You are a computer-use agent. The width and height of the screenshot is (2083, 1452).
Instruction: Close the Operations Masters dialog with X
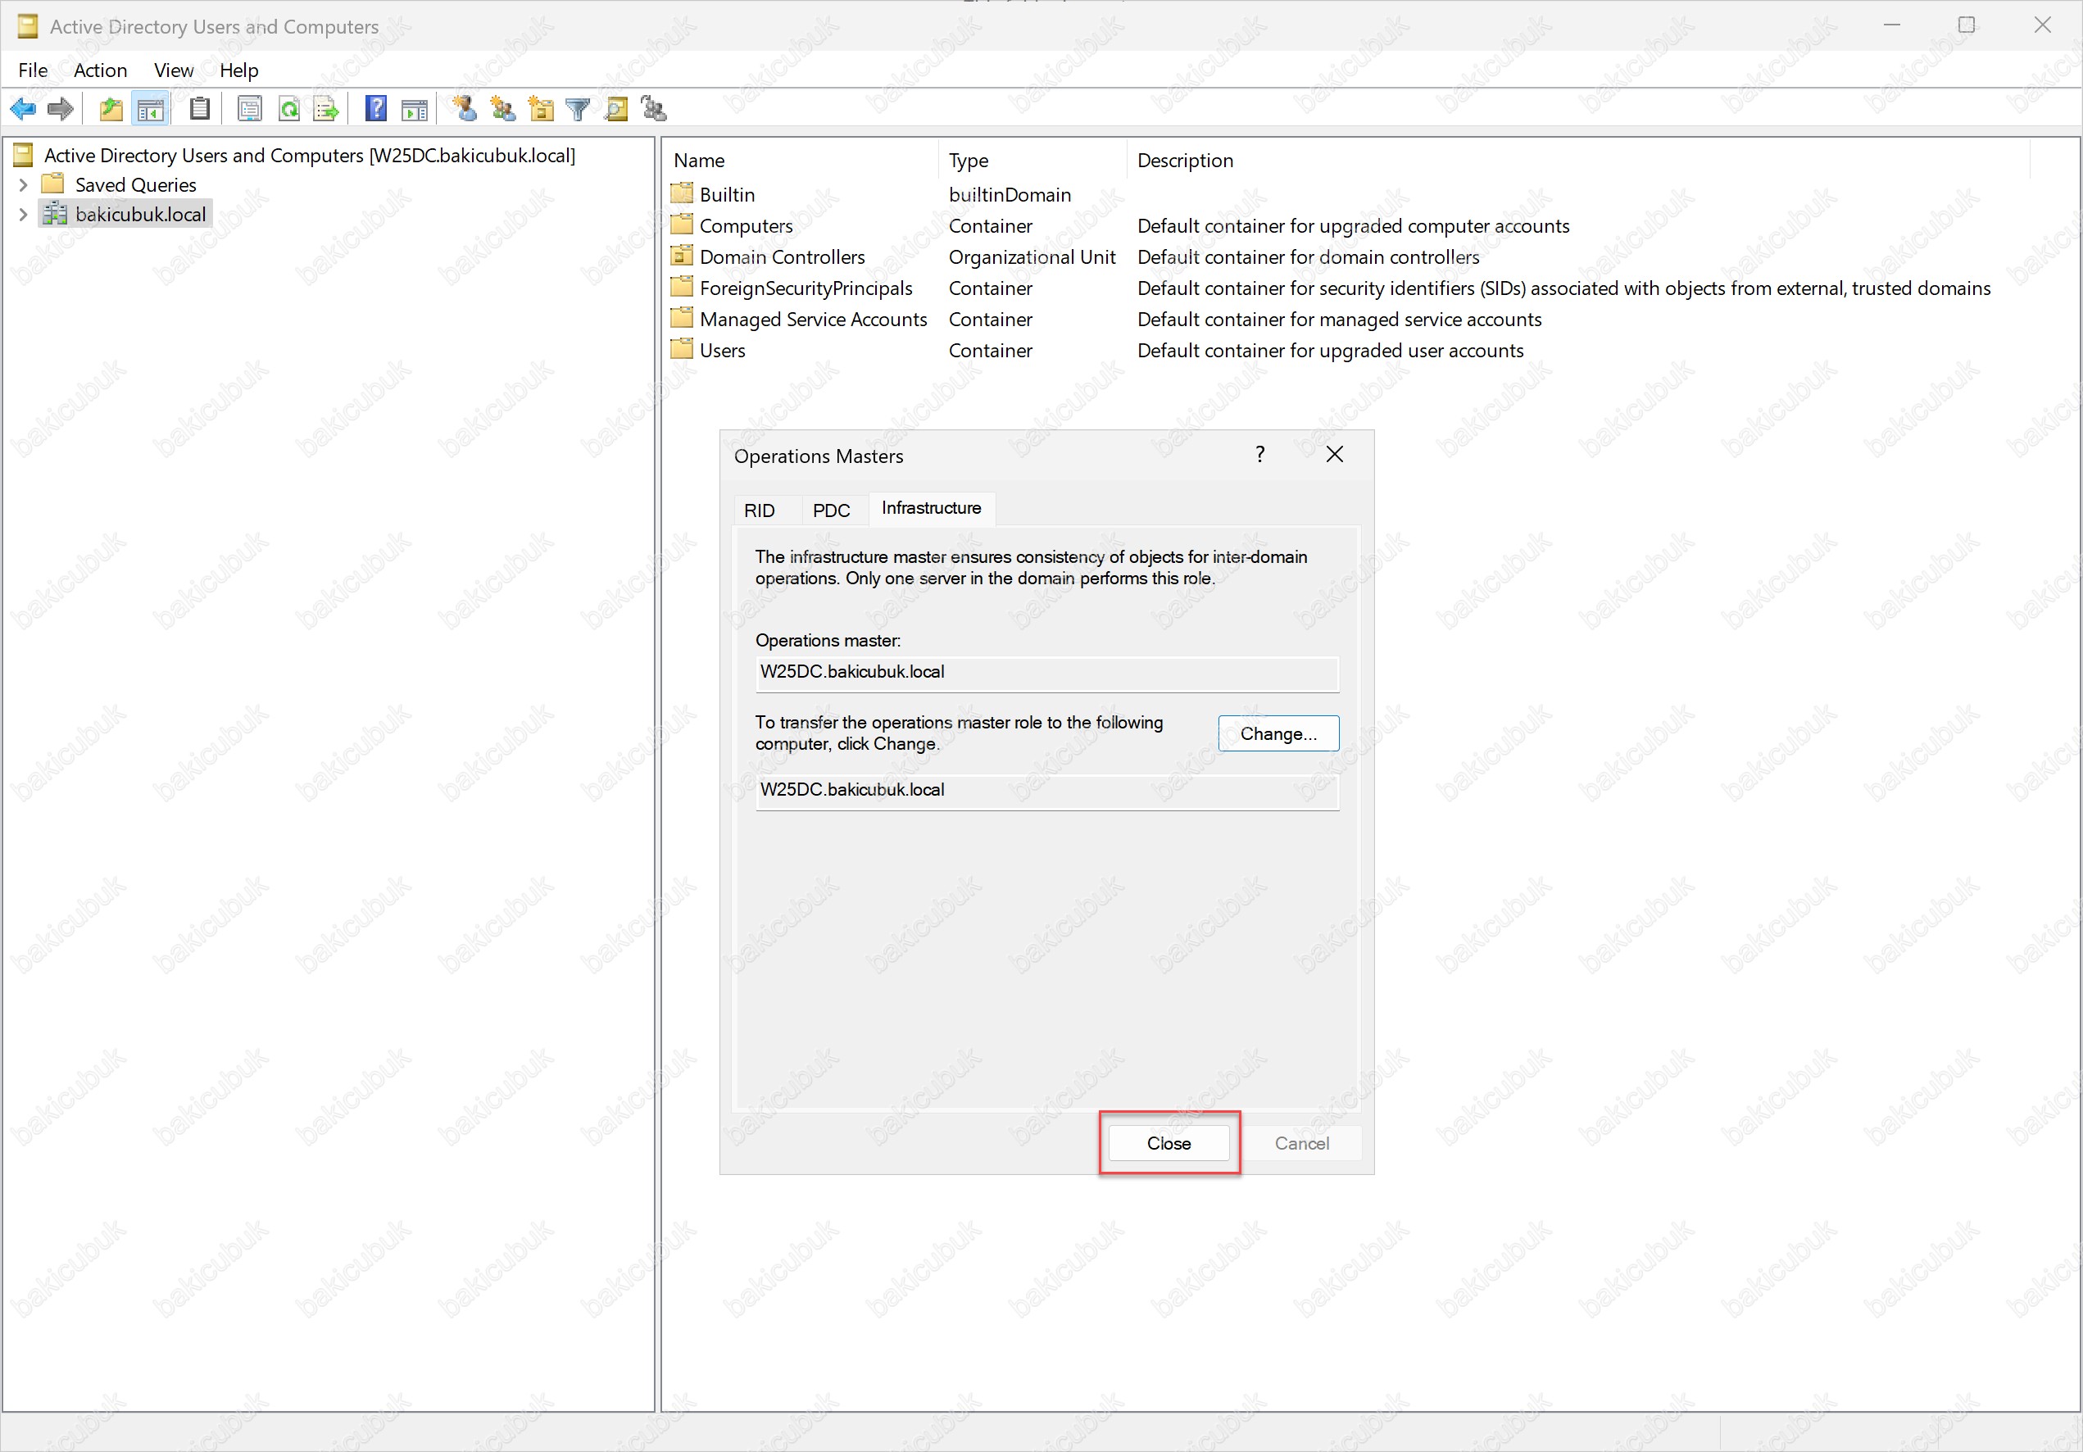point(1335,455)
